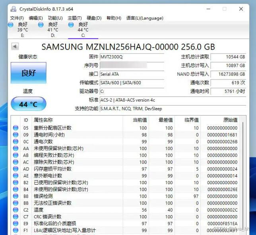The image size is (256, 235).
Task: Click status orb for ID 09 row
Action: [16, 135]
